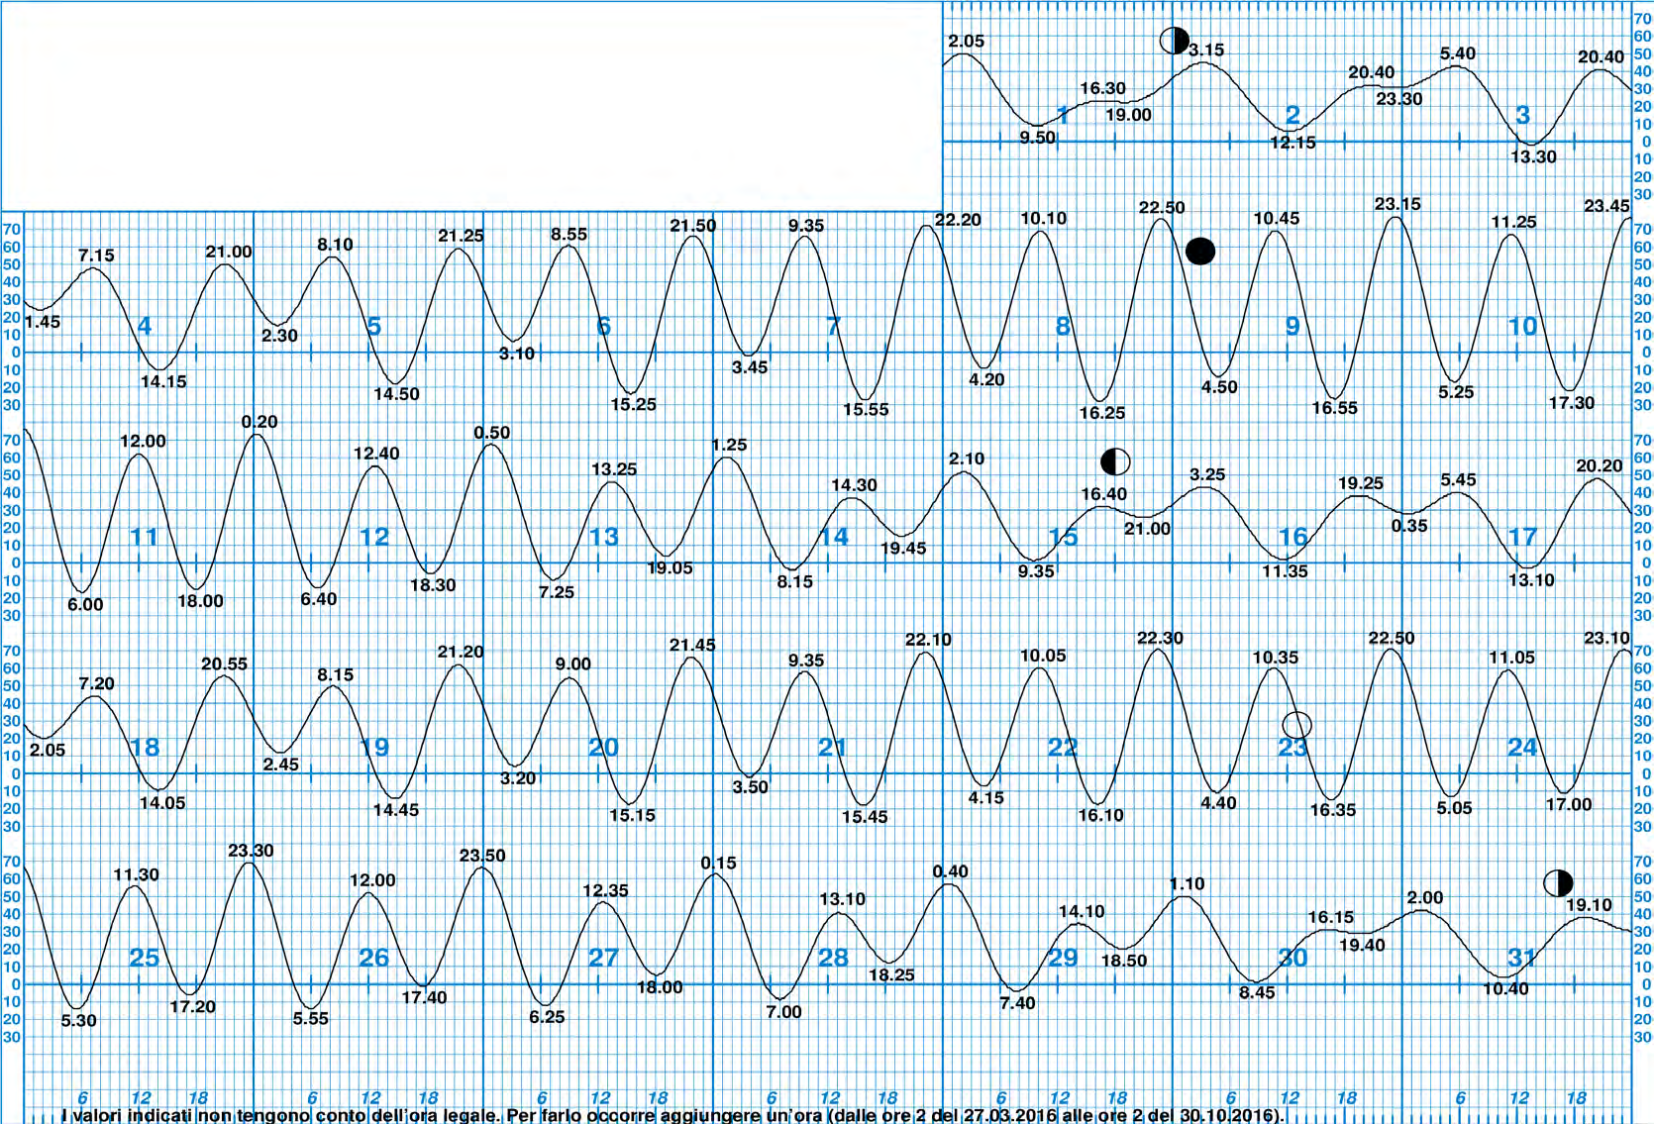Click the half-moon icon beside the 3.15 label

[1174, 41]
